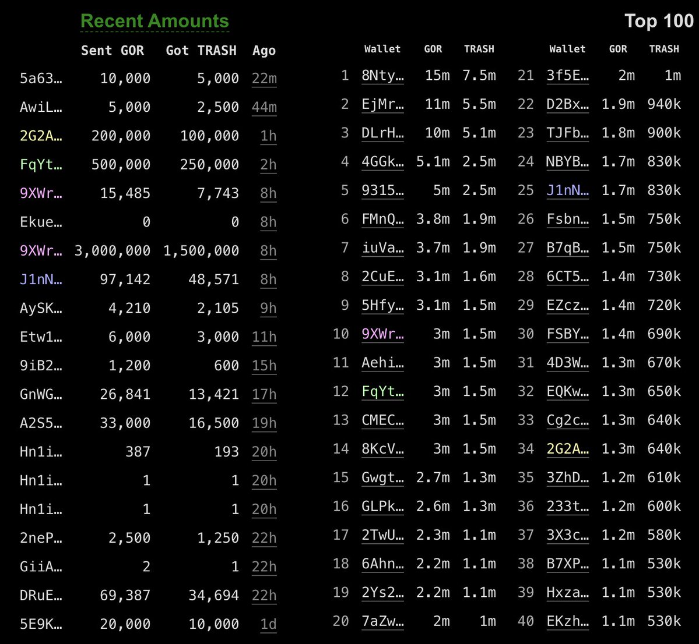699x644 pixels.
Task: Open wallet Gwgt… at rank 15
Action: pyautogui.click(x=382, y=477)
